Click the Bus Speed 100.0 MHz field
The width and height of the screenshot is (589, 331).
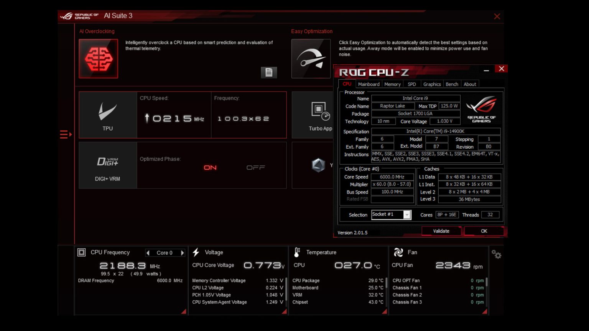coord(392,192)
